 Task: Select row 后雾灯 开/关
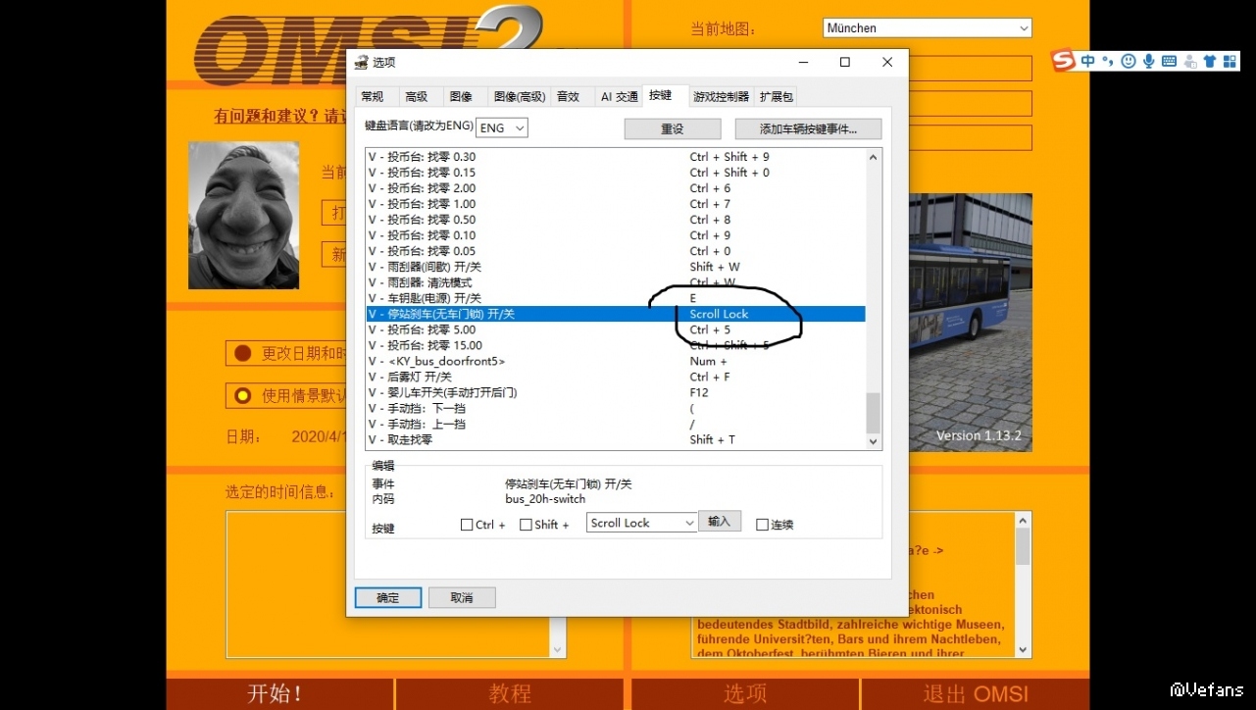click(x=616, y=377)
